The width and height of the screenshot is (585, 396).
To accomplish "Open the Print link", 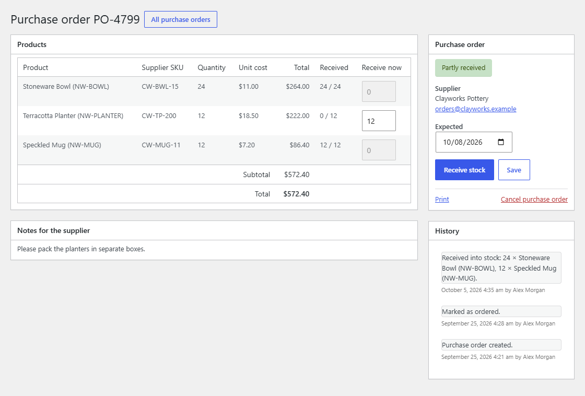I will tap(442, 200).
